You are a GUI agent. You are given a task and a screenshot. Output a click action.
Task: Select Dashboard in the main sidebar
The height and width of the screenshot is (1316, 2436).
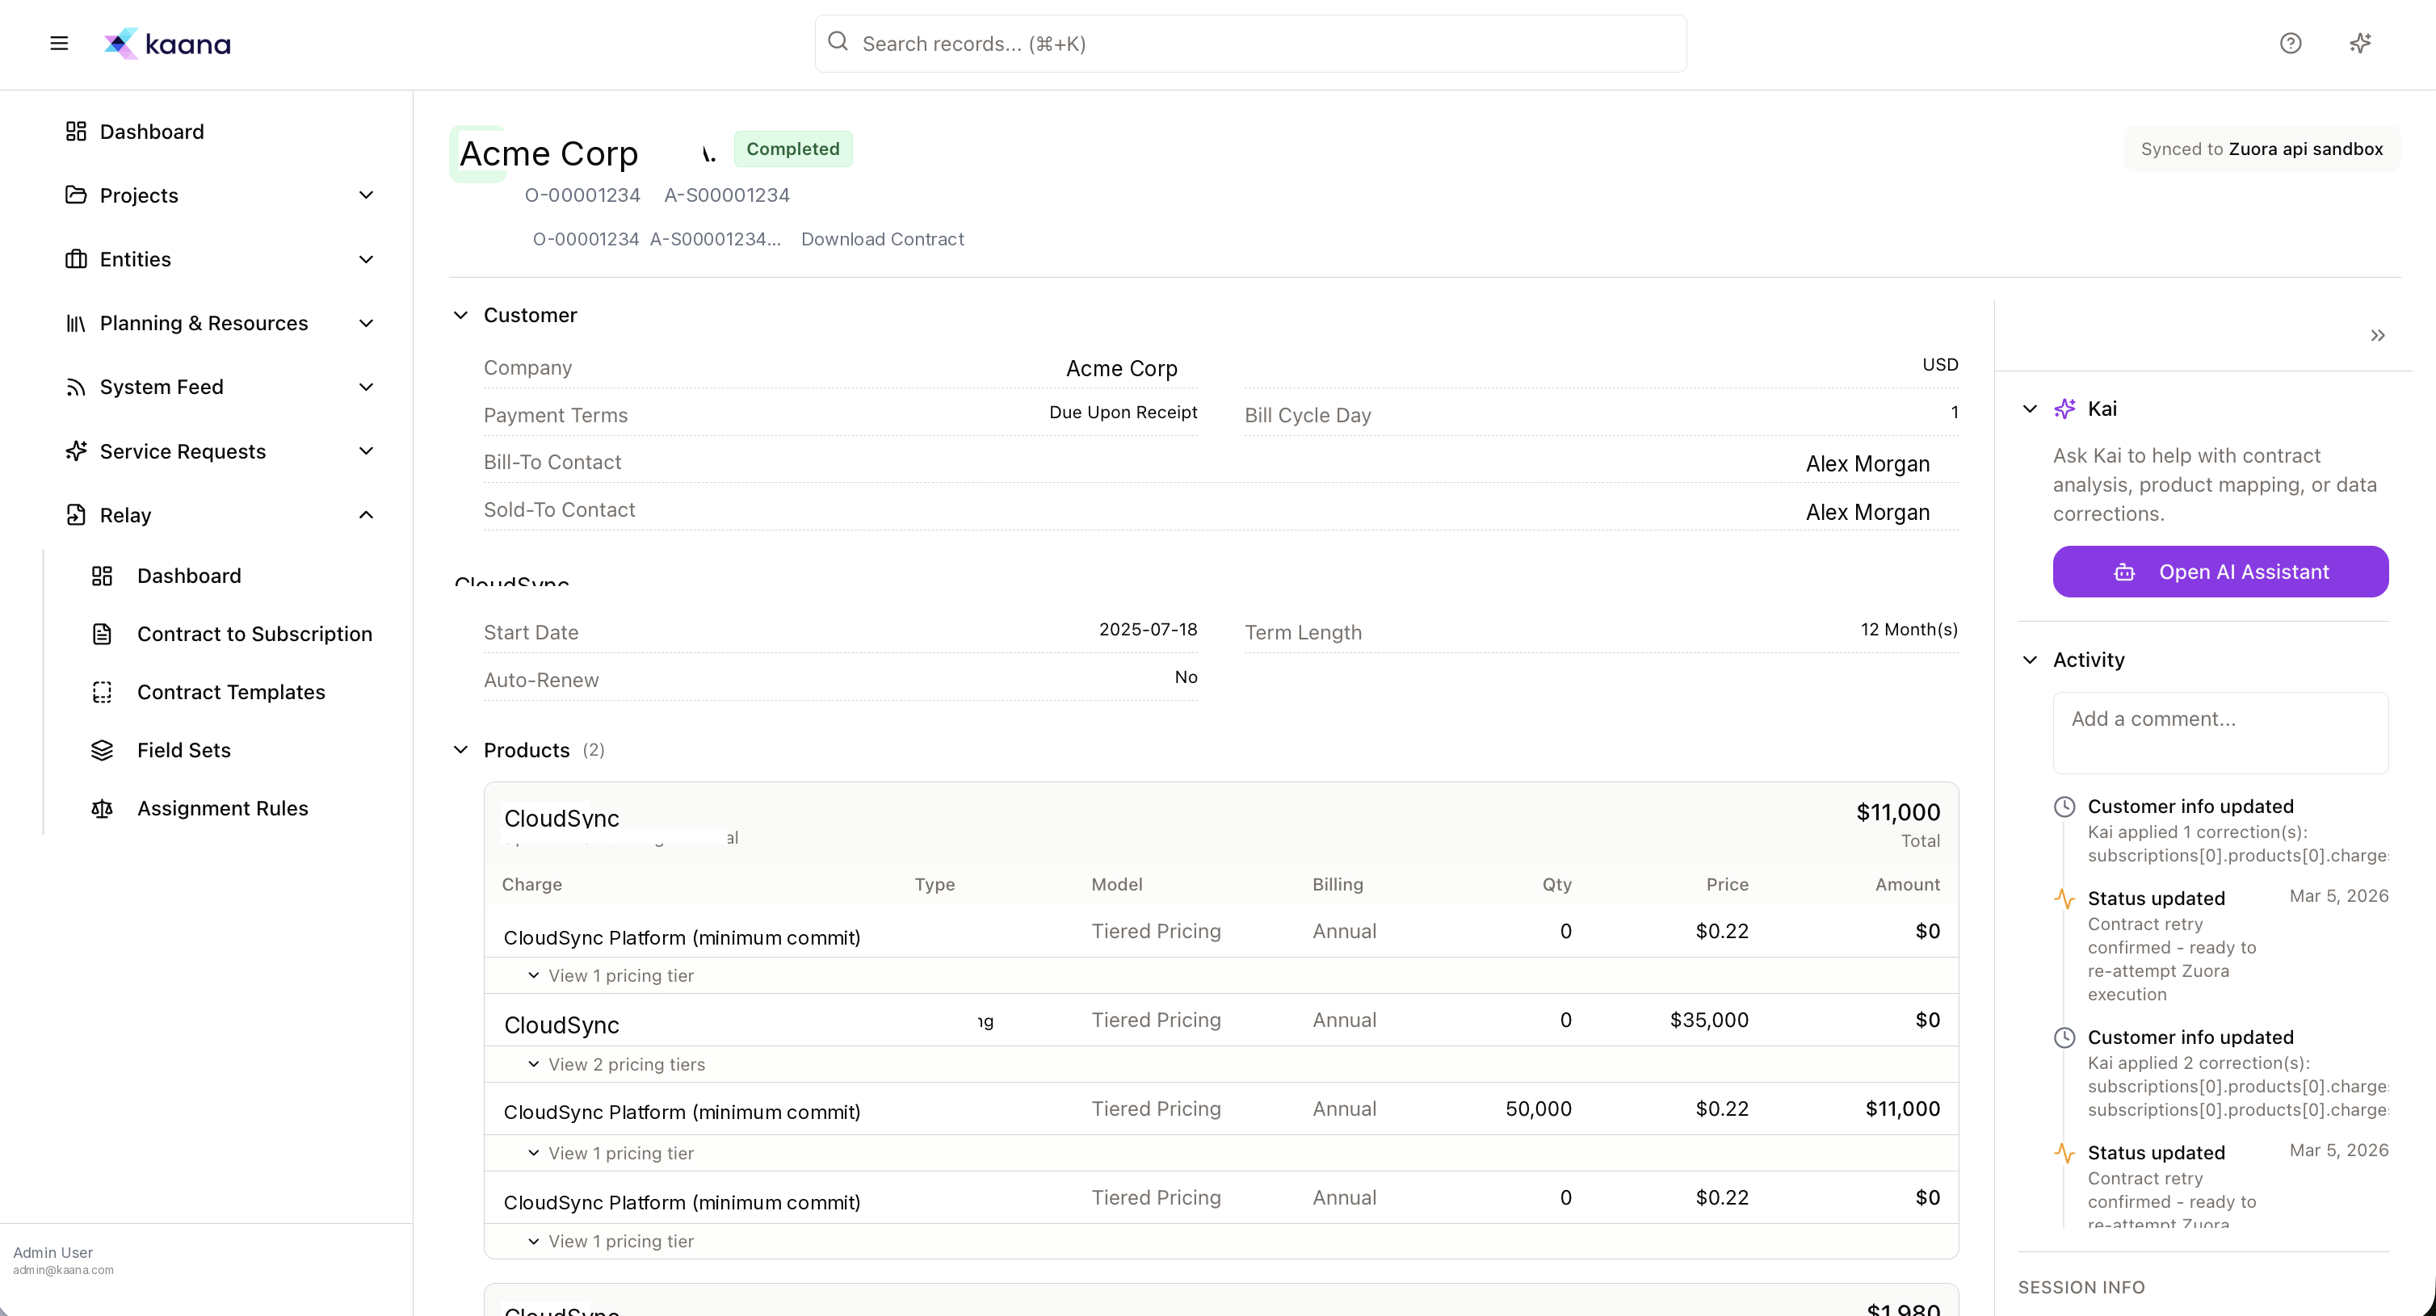click(x=151, y=132)
